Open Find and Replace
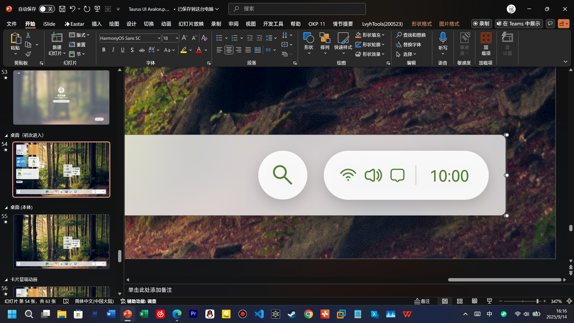This screenshot has height=323, width=574. (x=411, y=35)
